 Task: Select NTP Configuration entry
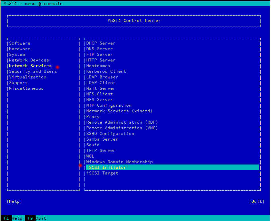coord(109,105)
